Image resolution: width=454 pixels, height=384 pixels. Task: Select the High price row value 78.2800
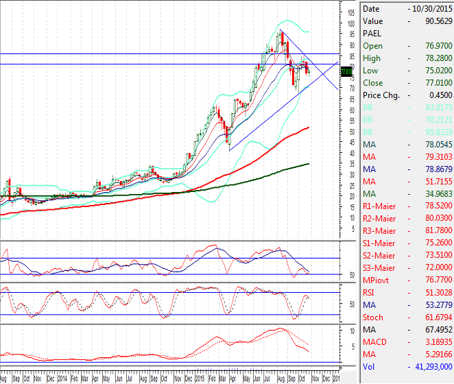pyautogui.click(x=434, y=58)
